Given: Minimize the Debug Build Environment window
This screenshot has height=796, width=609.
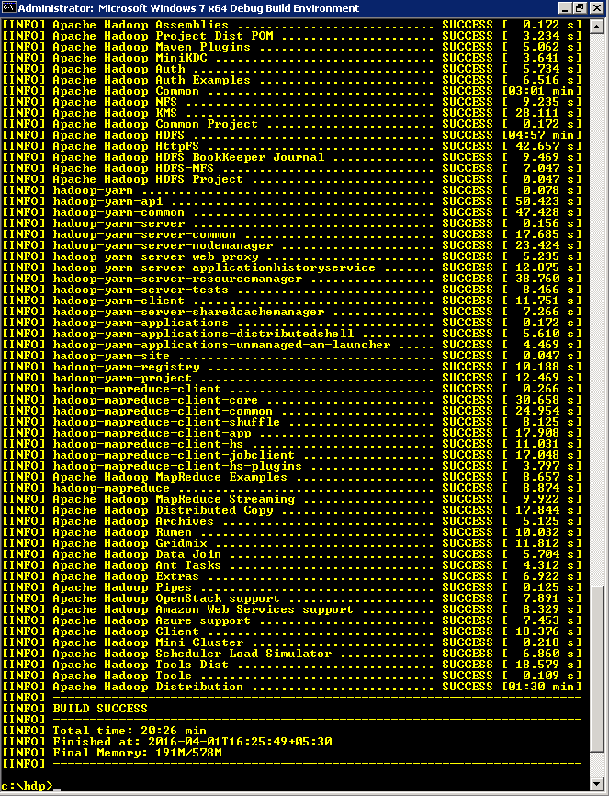Looking at the screenshot, I should [565, 8].
